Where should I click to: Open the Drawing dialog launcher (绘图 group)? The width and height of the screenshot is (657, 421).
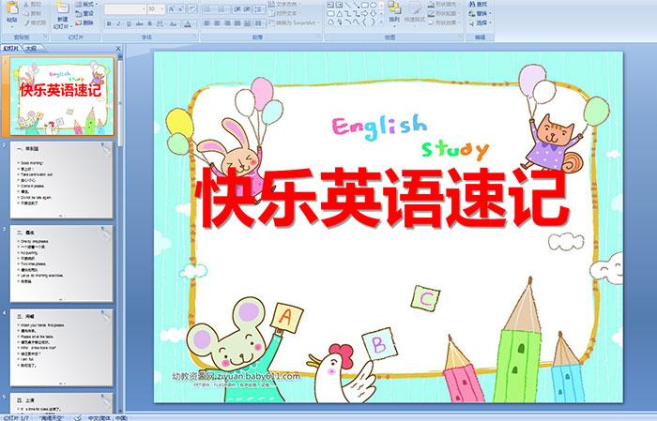pyautogui.click(x=461, y=38)
